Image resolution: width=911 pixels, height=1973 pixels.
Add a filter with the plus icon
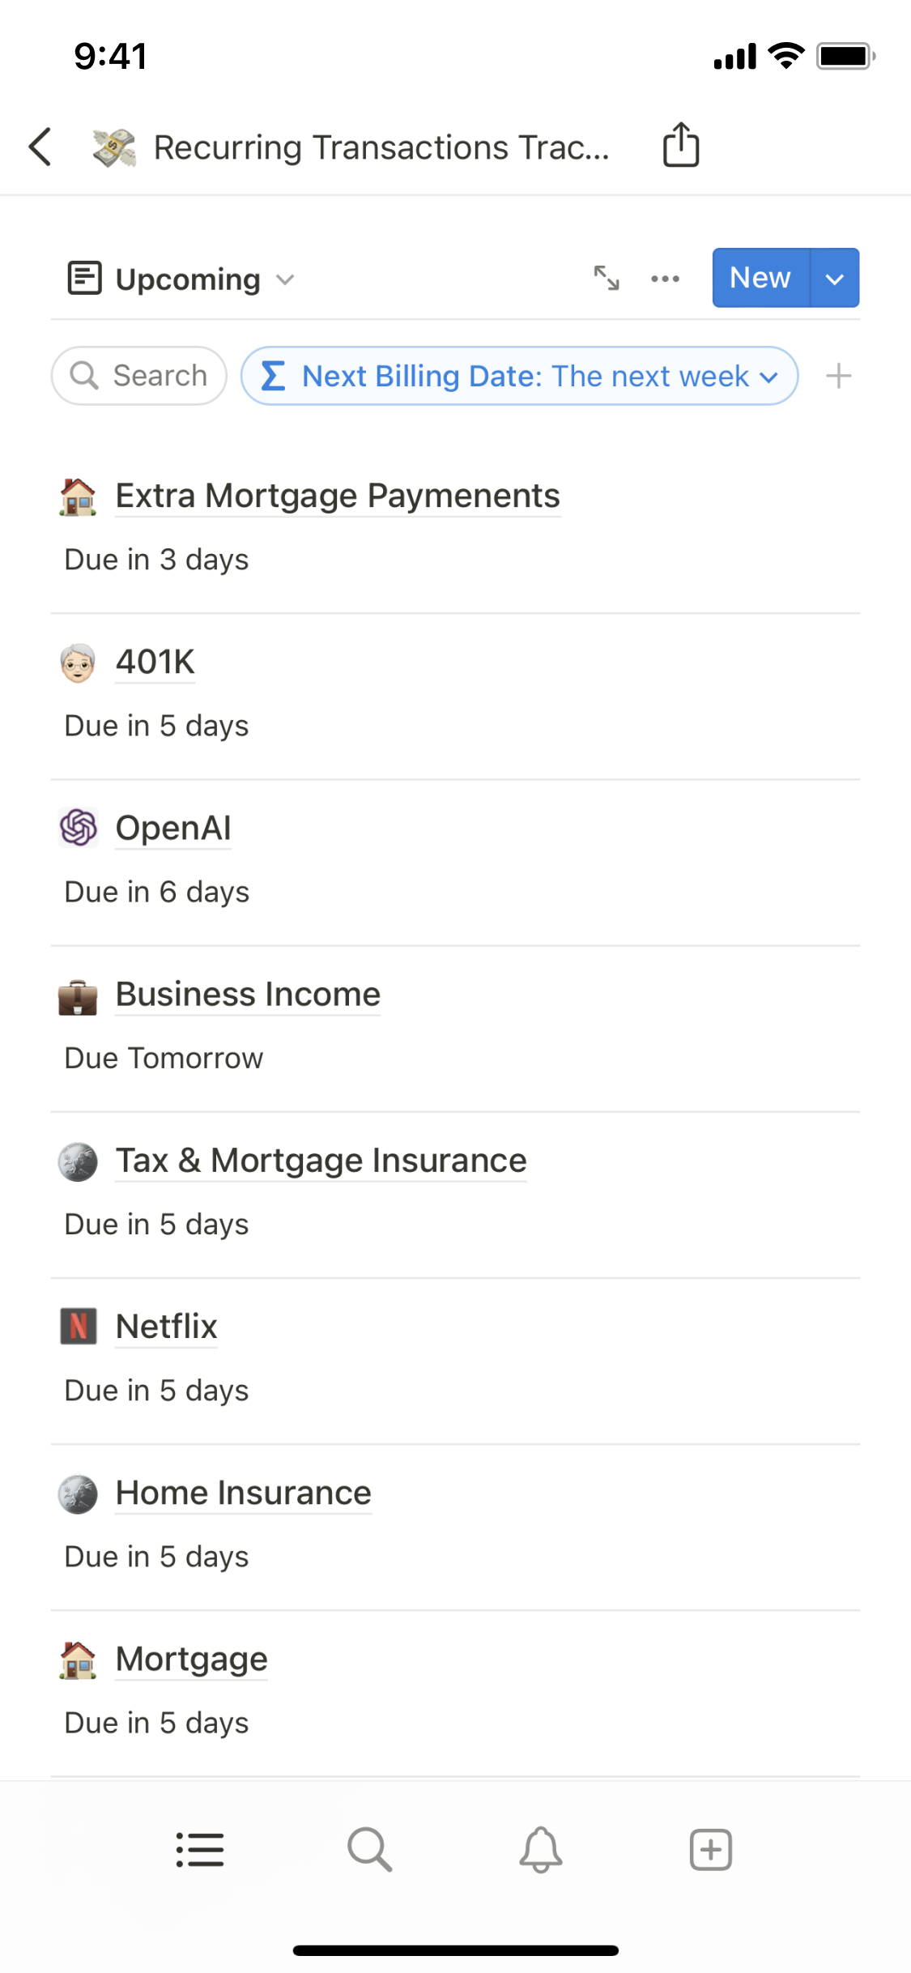point(838,376)
